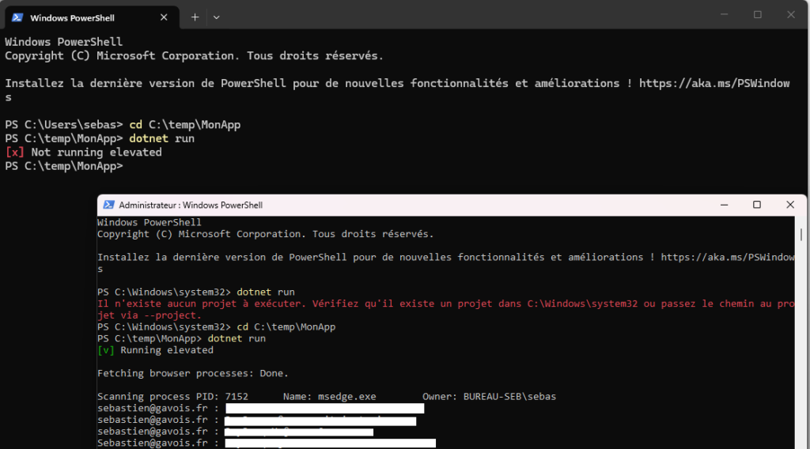Open a new terminal tab
Image resolution: width=810 pixels, height=449 pixels.
click(x=195, y=17)
